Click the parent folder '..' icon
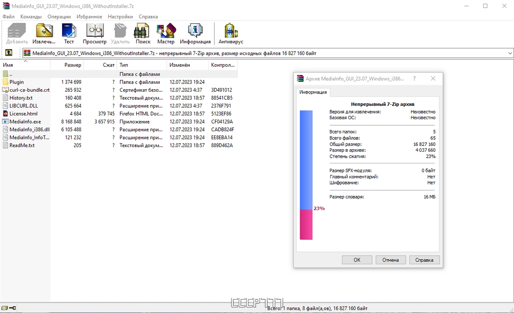514x313 pixels. (x=6, y=74)
